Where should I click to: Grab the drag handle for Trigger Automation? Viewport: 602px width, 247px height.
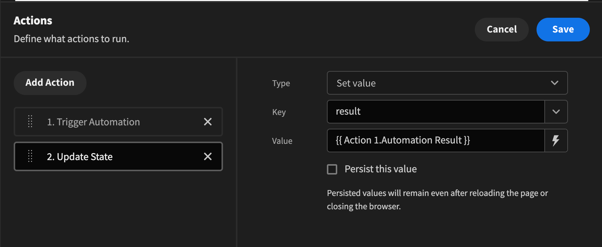(30, 122)
